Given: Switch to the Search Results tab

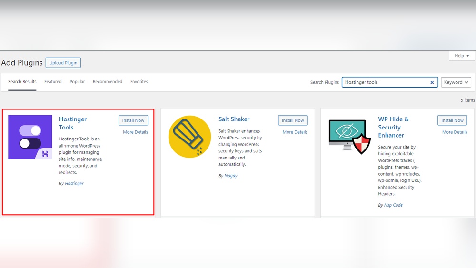Looking at the screenshot, I should click(22, 82).
